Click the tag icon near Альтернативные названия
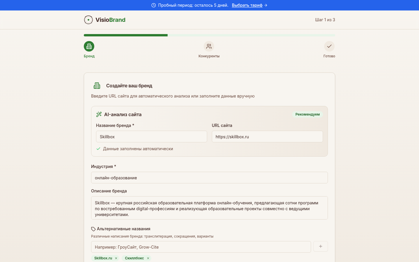The height and width of the screenshot is (262, 419). pos(93,229)
